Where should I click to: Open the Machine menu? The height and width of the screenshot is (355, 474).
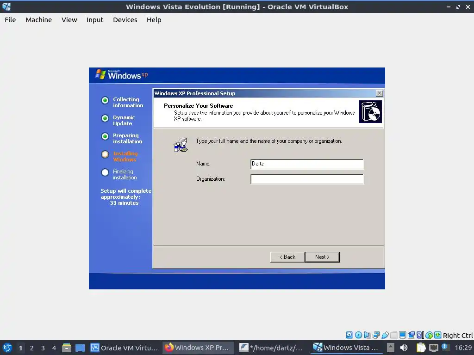(x=39, y=20)
